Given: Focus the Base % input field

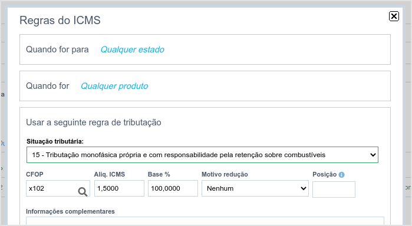Looking at the screenshot, I should [x=173, y=188].
